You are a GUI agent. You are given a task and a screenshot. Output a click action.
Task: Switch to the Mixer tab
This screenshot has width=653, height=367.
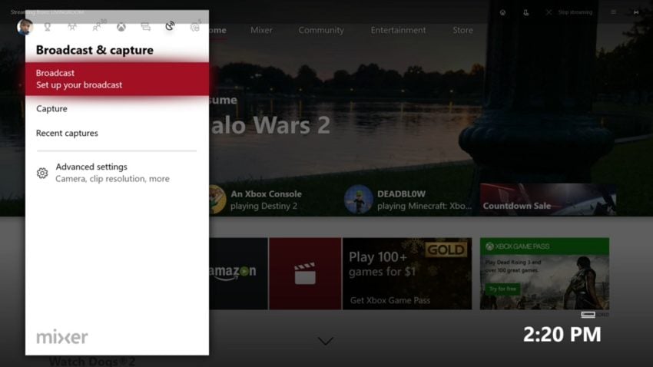(x=261, y=30)
